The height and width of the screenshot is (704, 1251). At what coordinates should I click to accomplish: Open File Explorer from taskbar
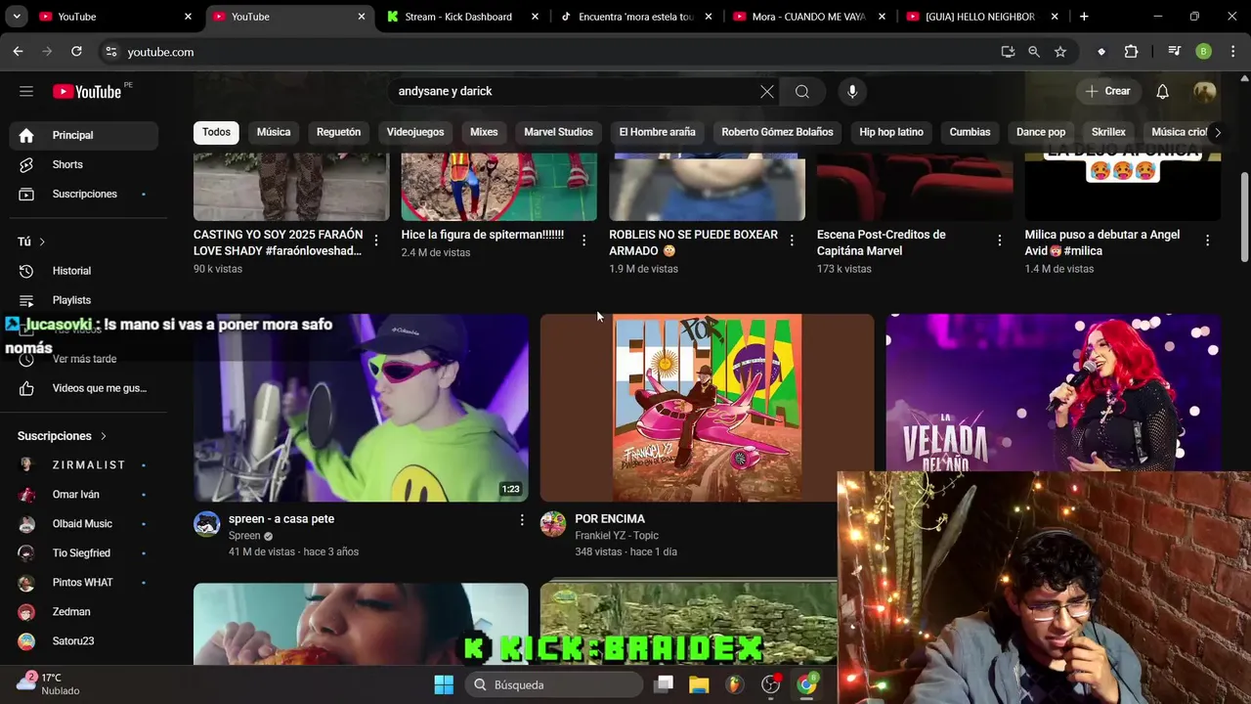point(699,684)
